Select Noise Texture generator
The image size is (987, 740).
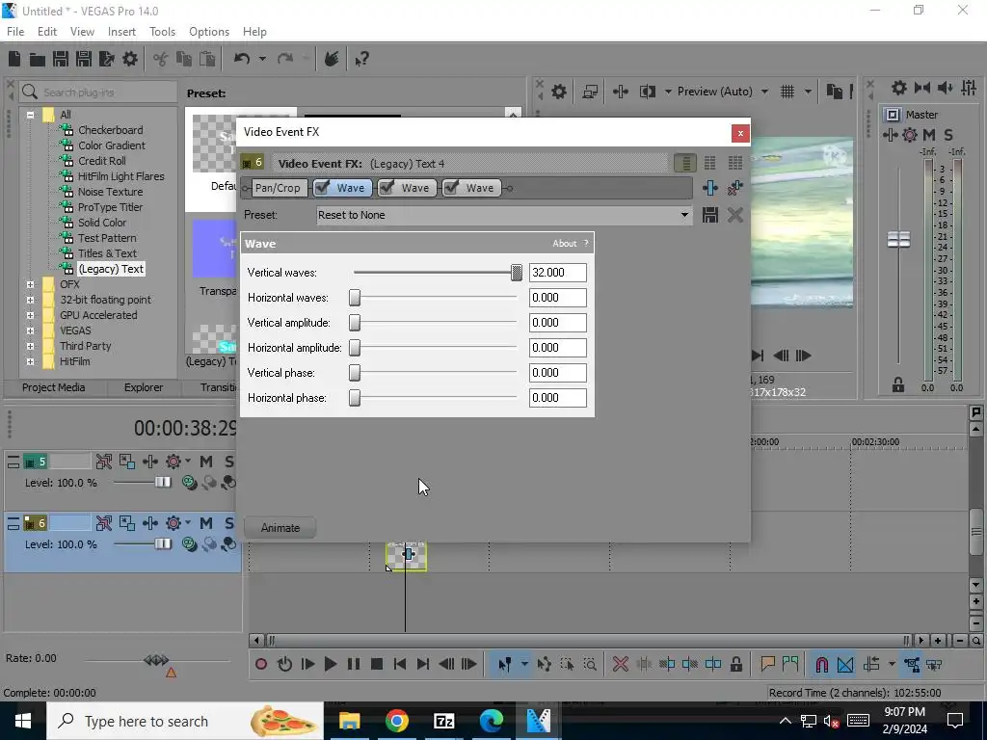coord(110,192)
